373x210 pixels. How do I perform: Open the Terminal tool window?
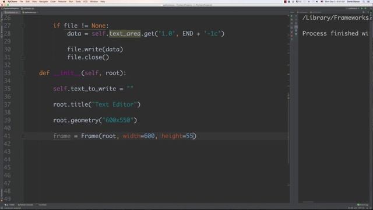point(41,205)
